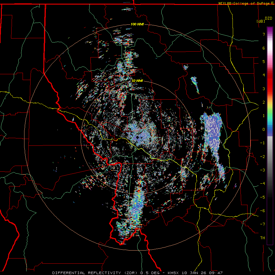This screenshot has width=275, height=275.
Task: Click the radar site center of the range rings
Action: tap(137, 137)
